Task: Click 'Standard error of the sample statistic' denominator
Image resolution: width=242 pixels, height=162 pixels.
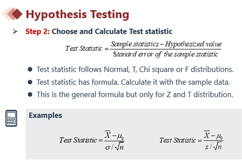Action: click(x=165, y=55)
